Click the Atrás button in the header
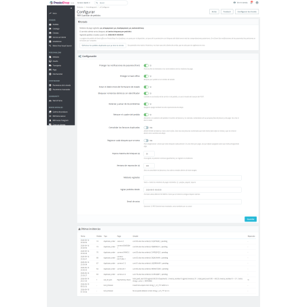This screenshot has width=307, height=307. coord(214,12)
